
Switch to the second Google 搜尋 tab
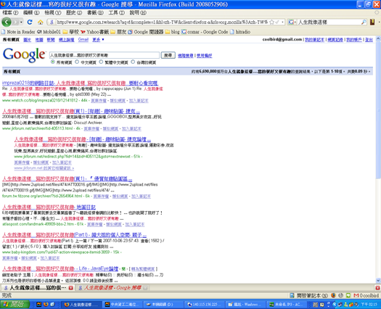click(x=112, y=288)
